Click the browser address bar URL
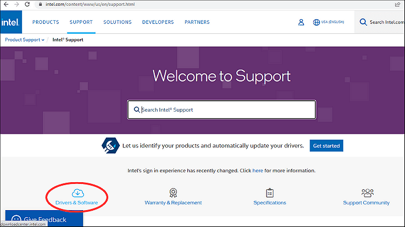405x227 pixels. coord(90,5)
